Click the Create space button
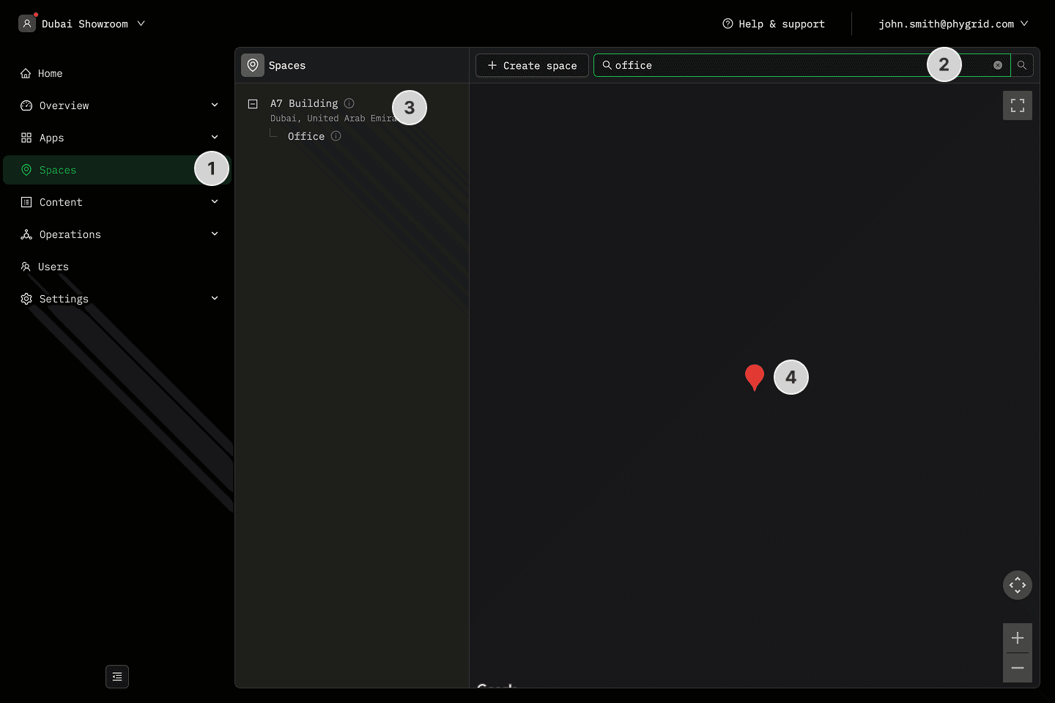The image size is (1055, 703). pyautogui.click(x=532, y=65)
